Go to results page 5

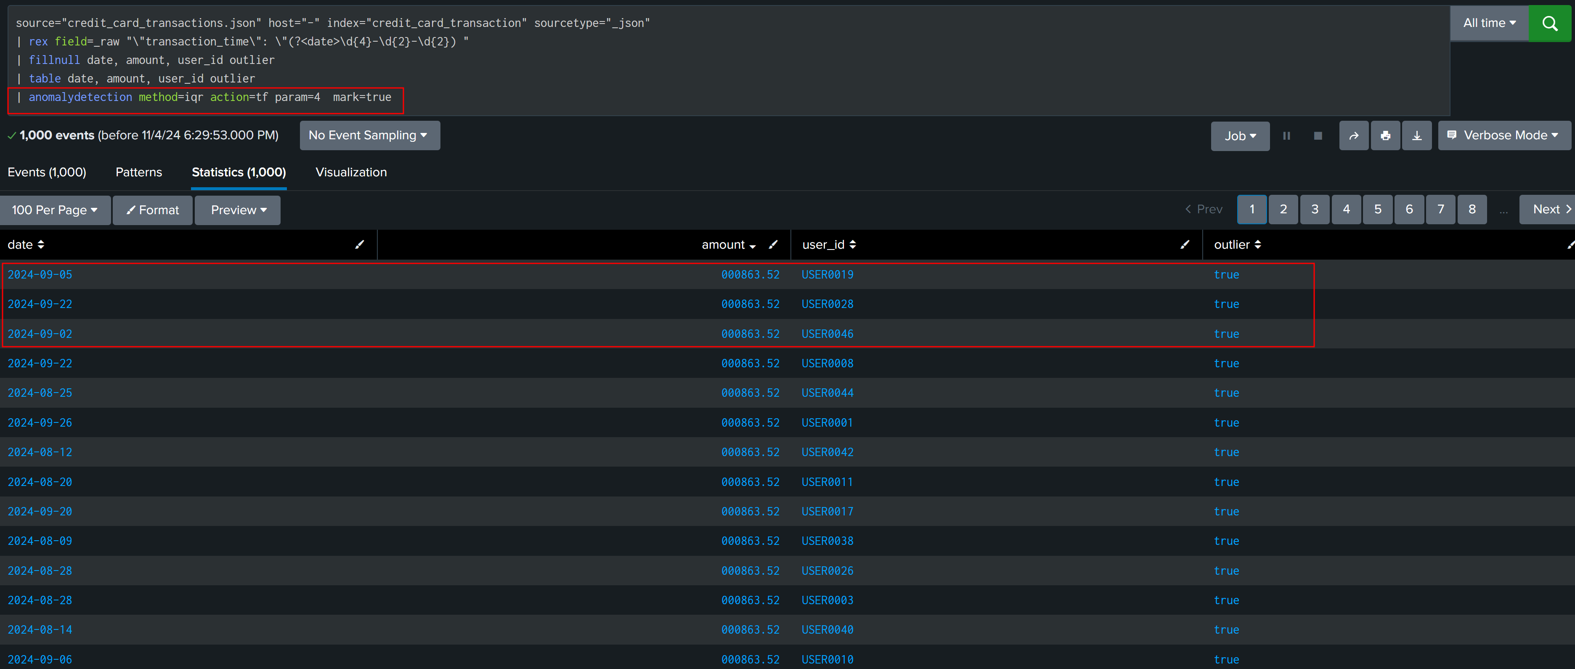1378,209
